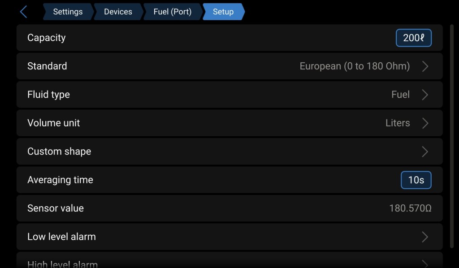Image resolution: width=459 pixels, height=268 pixels.
Task: Edit the 200ℓ capacity value
Action: (413, 38)
